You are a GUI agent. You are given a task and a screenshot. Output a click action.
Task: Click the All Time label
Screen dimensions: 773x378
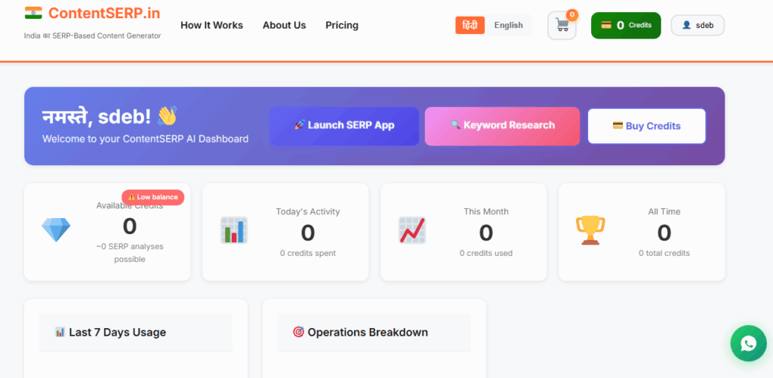click(664, 211)
